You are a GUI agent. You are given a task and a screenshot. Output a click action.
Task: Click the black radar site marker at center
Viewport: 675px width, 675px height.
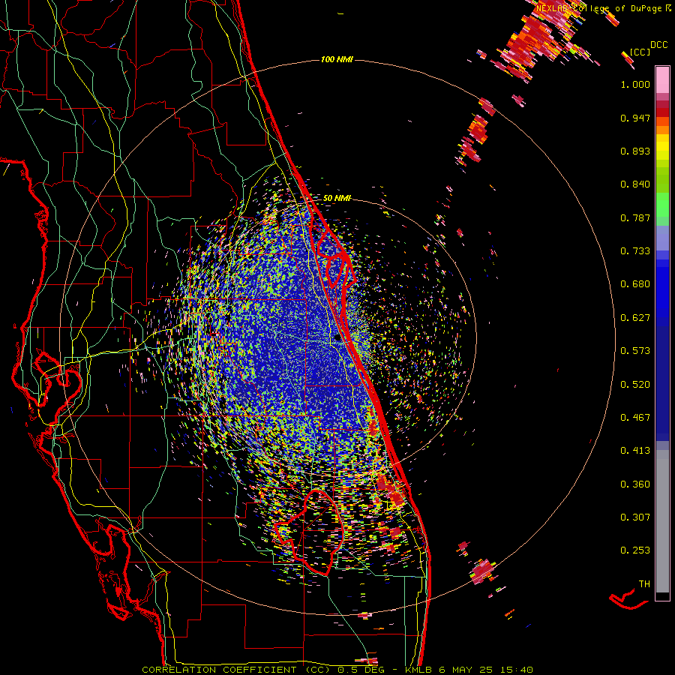(337, 338)
